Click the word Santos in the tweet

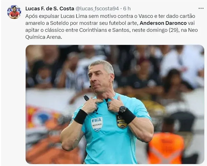point(121,30)
